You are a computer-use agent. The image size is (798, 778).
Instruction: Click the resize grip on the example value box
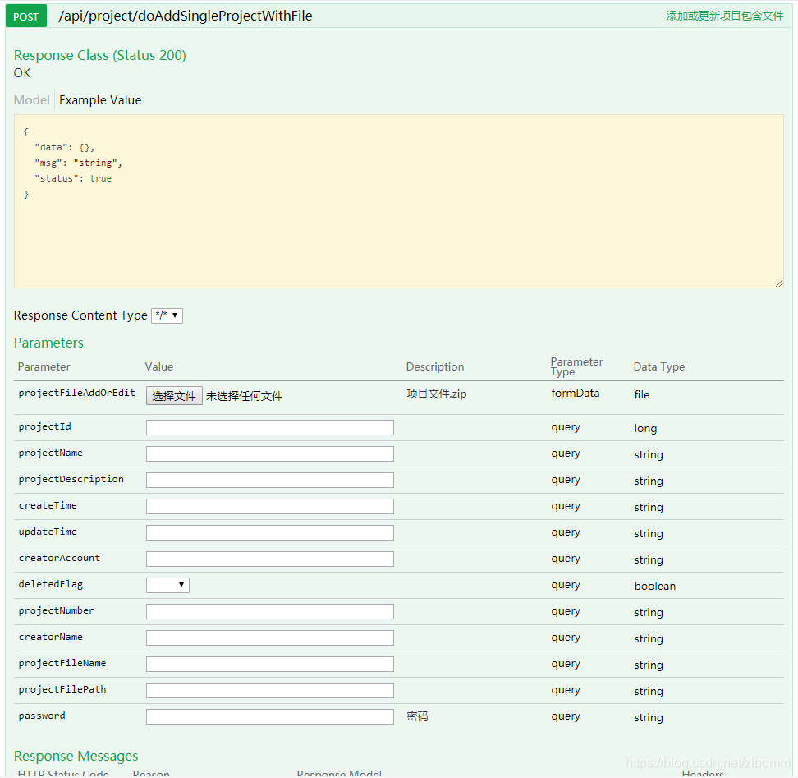778,283
